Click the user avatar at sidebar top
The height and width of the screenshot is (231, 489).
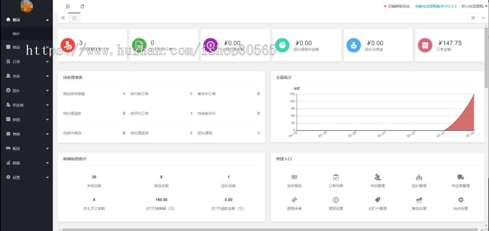coord(27,6)
